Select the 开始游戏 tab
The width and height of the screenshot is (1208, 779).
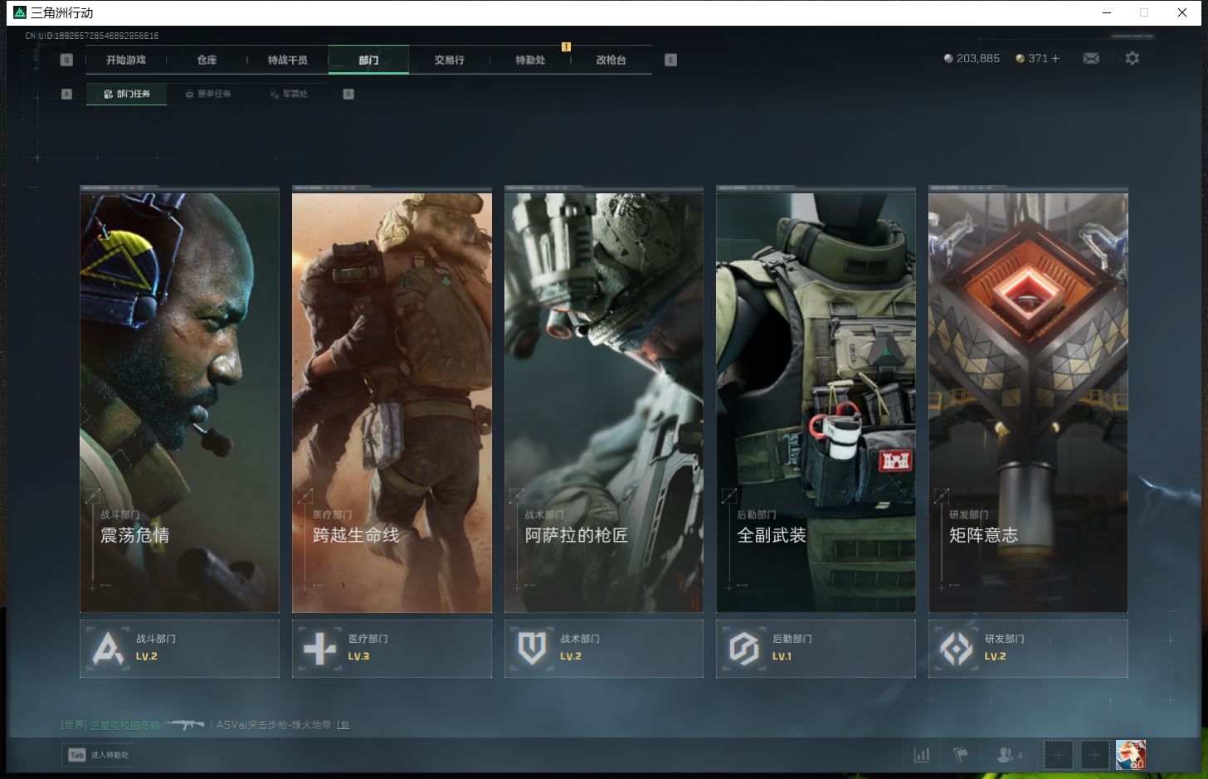tap(126, 60)
